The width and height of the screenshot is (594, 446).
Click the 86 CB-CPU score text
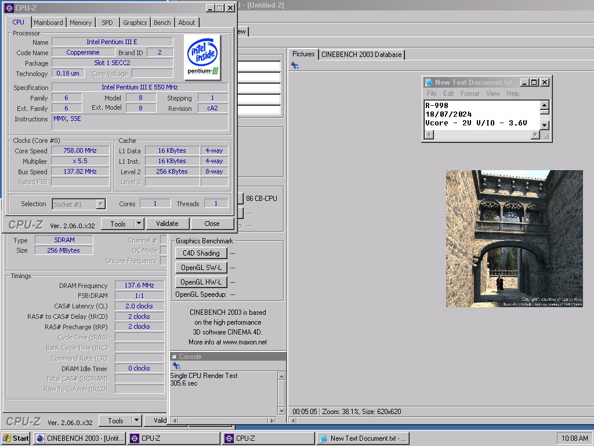coord(262,199)
